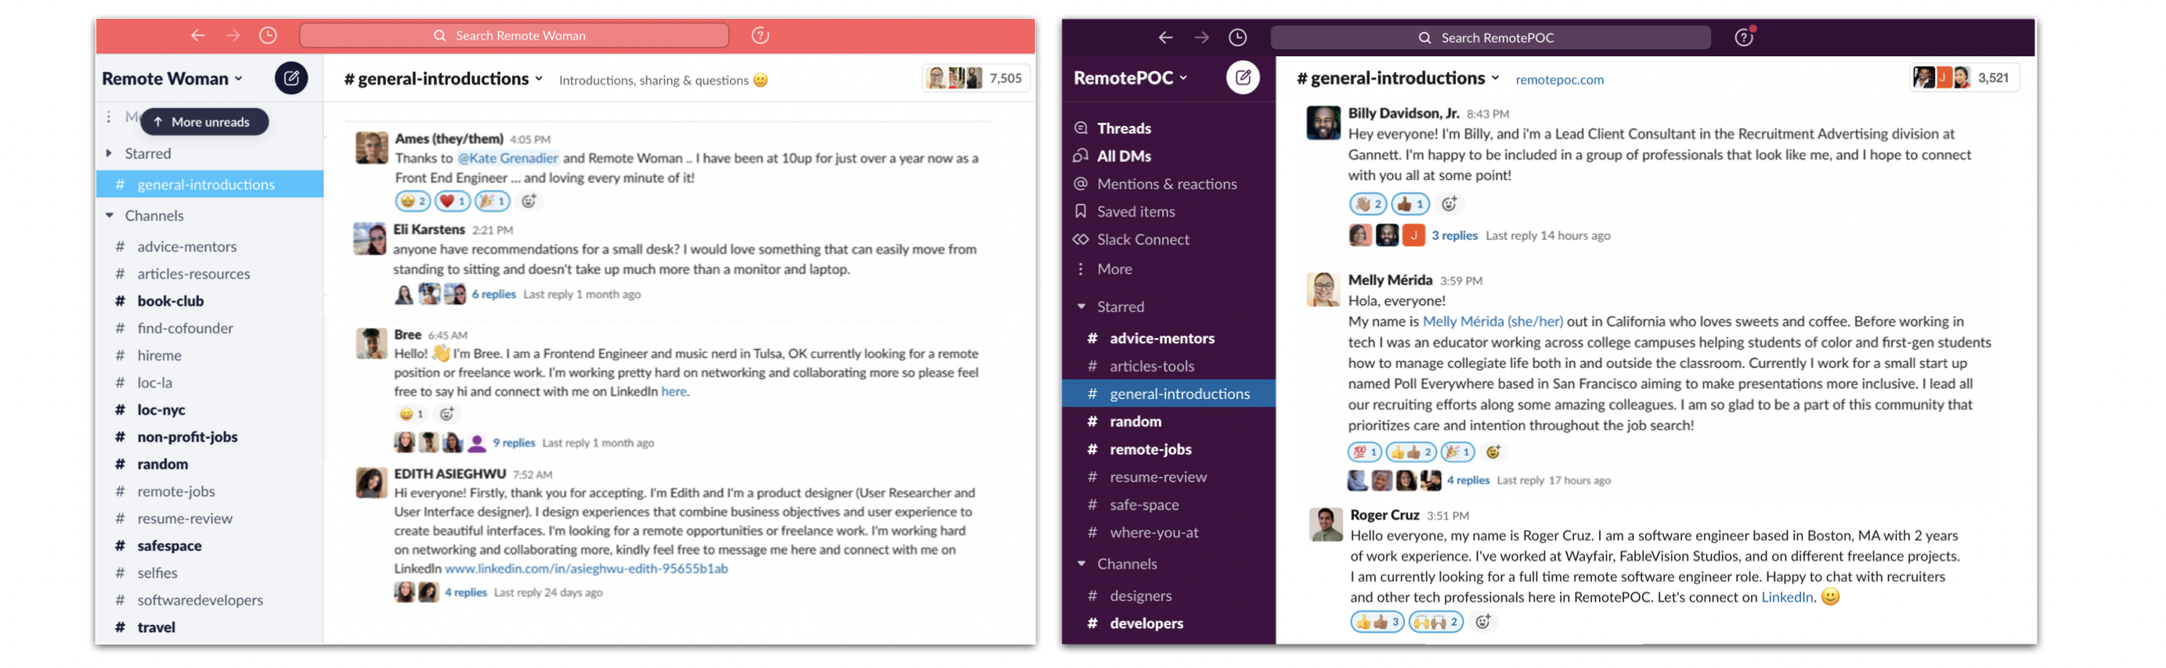The image size is (2166, 668).
Task: Open Remote Woman workspace dropdown
Action: 172,79
